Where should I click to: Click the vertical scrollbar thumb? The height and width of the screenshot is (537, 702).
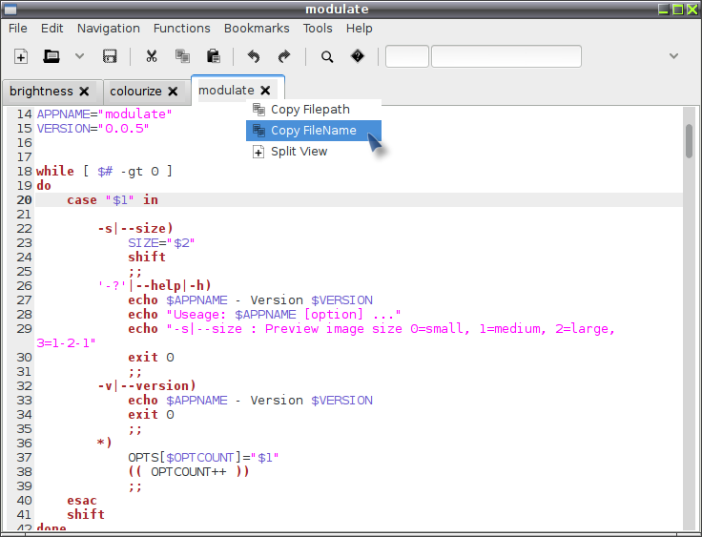pos(689,141)
